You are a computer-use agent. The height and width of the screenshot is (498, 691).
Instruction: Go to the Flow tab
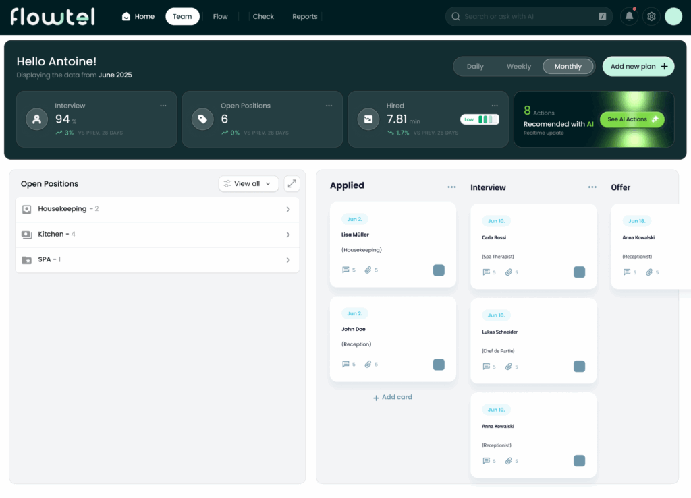point(220,17)
